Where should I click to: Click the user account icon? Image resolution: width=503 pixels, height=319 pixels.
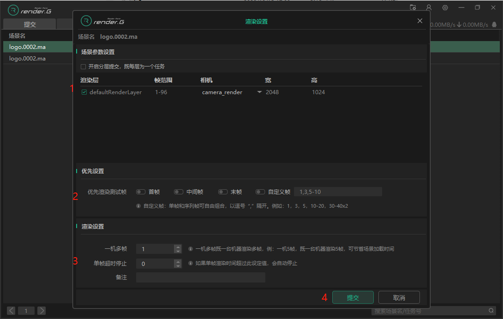click(429, 7)
